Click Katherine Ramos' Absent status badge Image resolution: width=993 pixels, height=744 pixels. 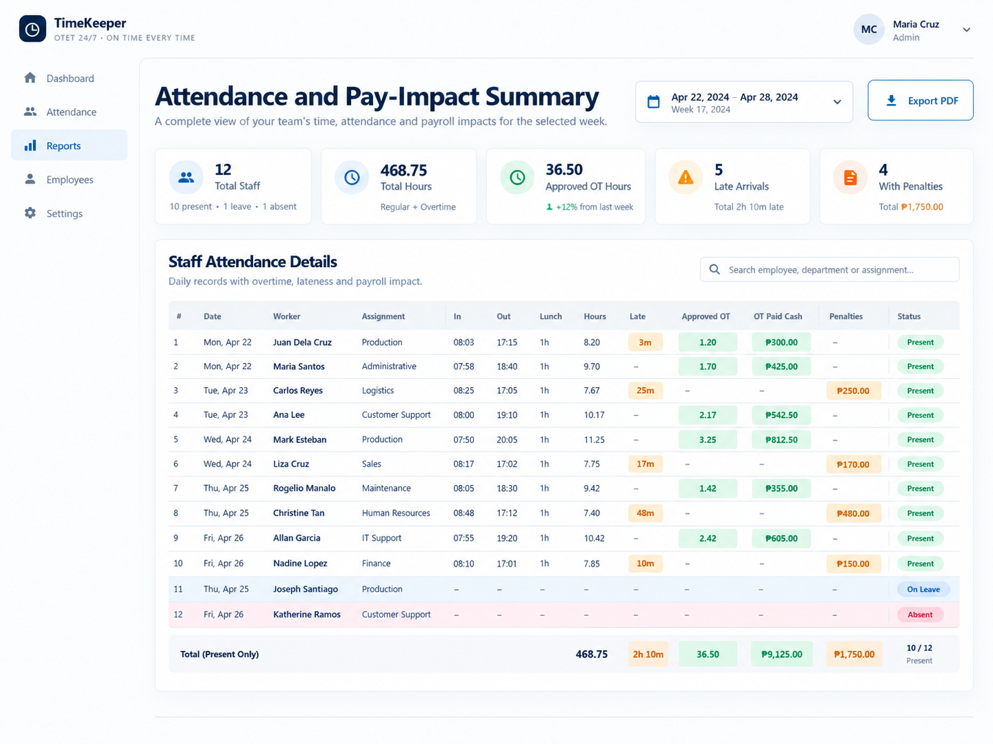point(920,615)
